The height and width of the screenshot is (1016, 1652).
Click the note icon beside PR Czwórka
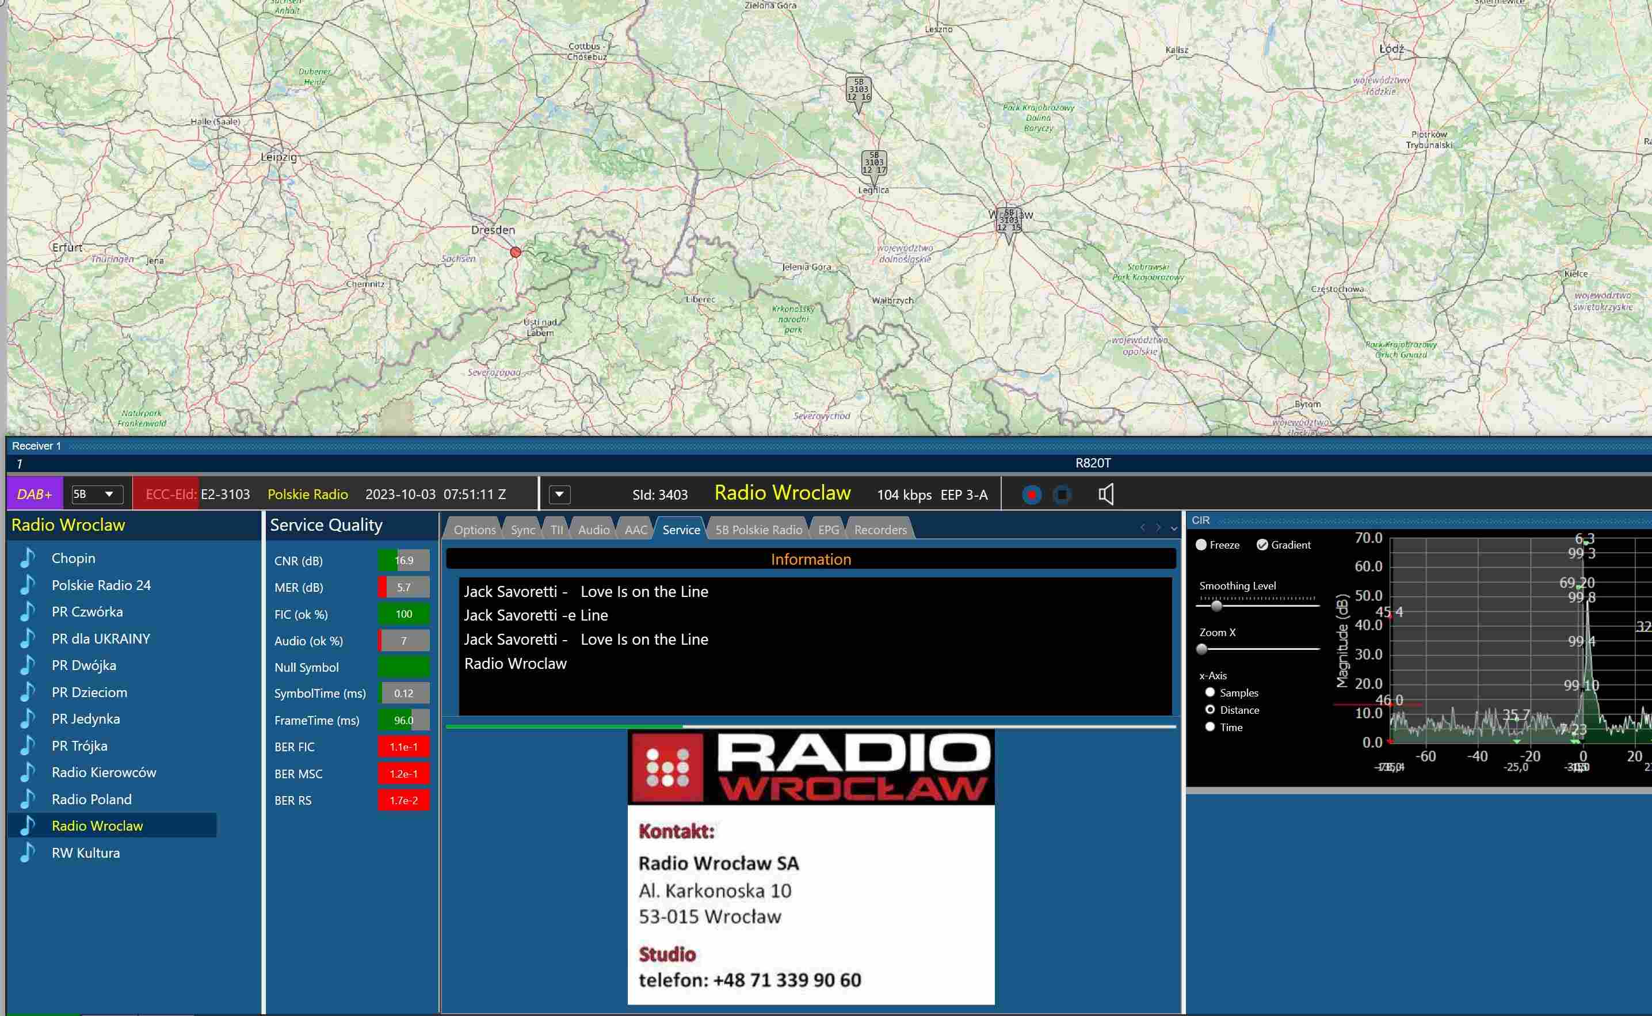pos(28,611)
